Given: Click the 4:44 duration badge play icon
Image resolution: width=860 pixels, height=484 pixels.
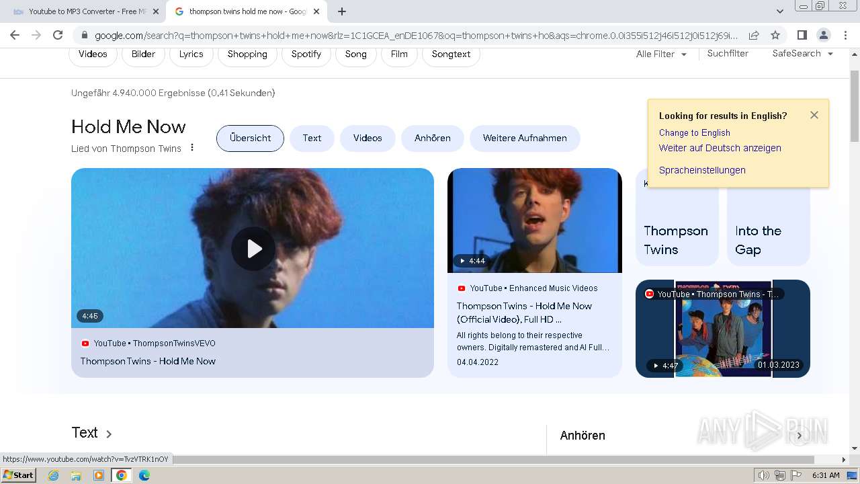Looking at the screenshot, I should coord(462,261).
